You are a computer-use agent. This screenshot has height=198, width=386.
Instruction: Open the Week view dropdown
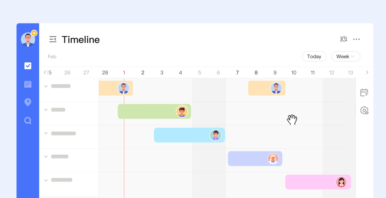pyautogui.click(x=346, y=57)
